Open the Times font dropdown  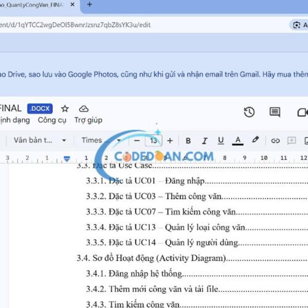tap(101, 140)
